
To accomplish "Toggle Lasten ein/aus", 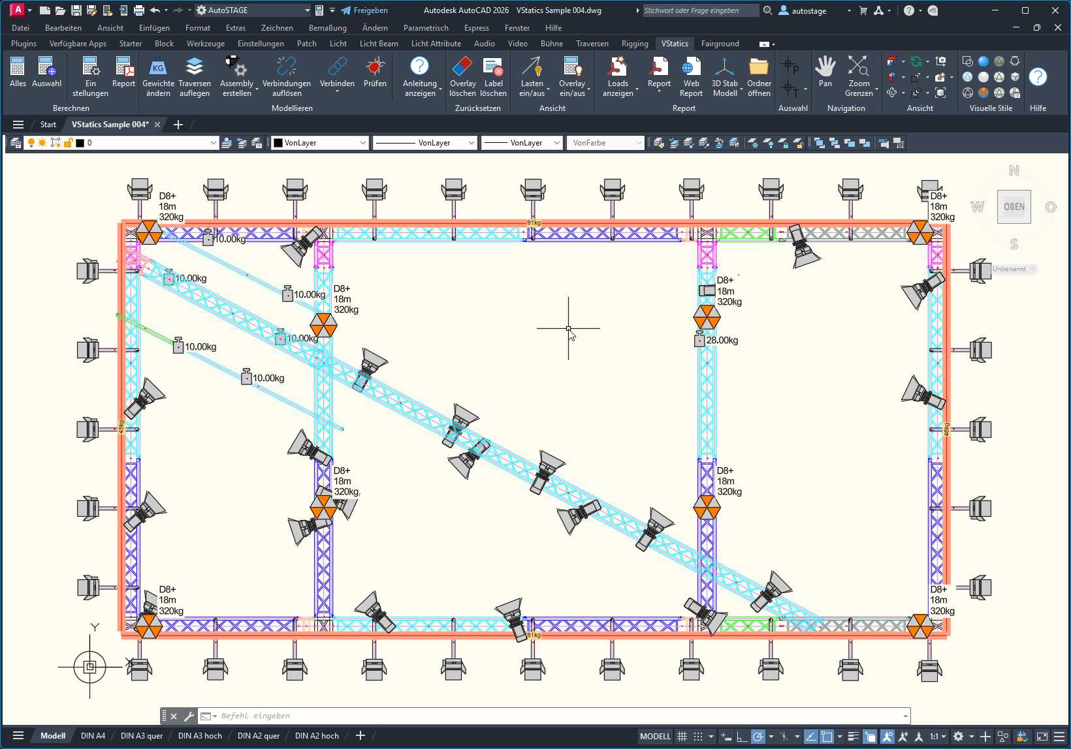I will (532, 76).
